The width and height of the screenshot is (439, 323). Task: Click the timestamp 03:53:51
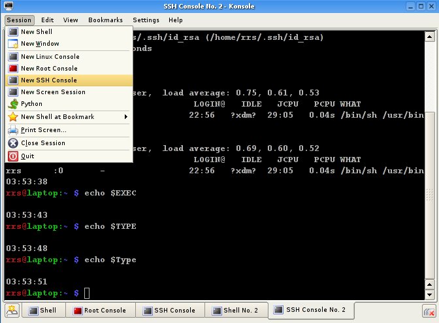point(27,282)
